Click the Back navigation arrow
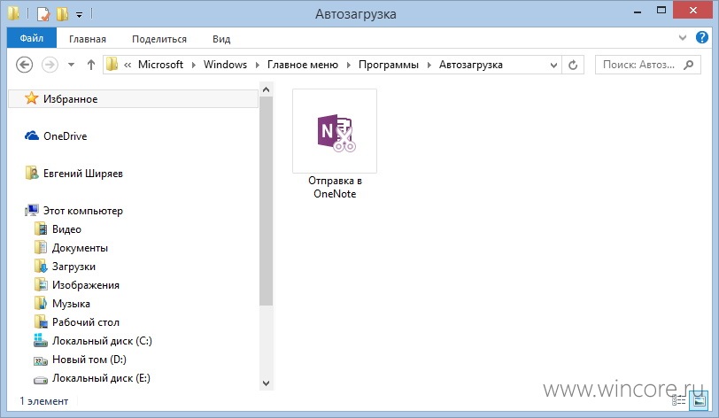This screenshot has width=719, height=418. click(24, 65)
